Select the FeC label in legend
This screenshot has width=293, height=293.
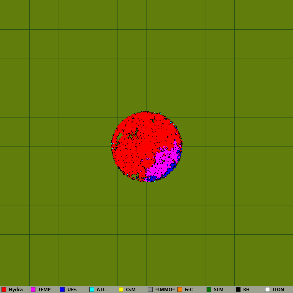(x=188, y=290)
